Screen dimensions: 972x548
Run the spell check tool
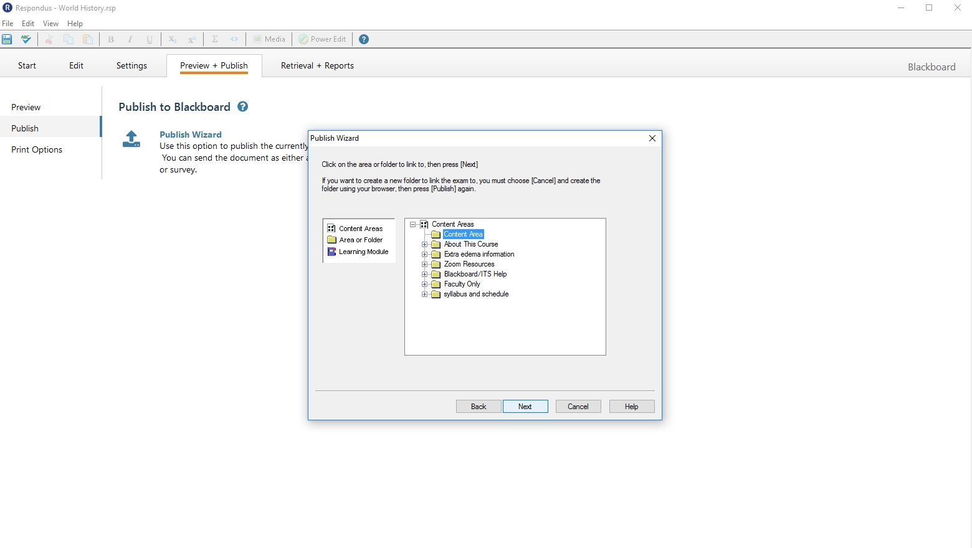pos(26,39)
